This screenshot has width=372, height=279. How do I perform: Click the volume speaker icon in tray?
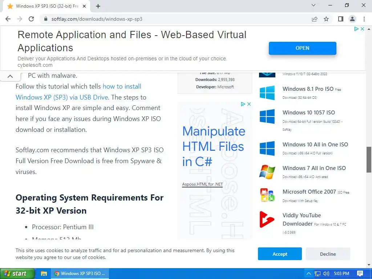(326, 274)
